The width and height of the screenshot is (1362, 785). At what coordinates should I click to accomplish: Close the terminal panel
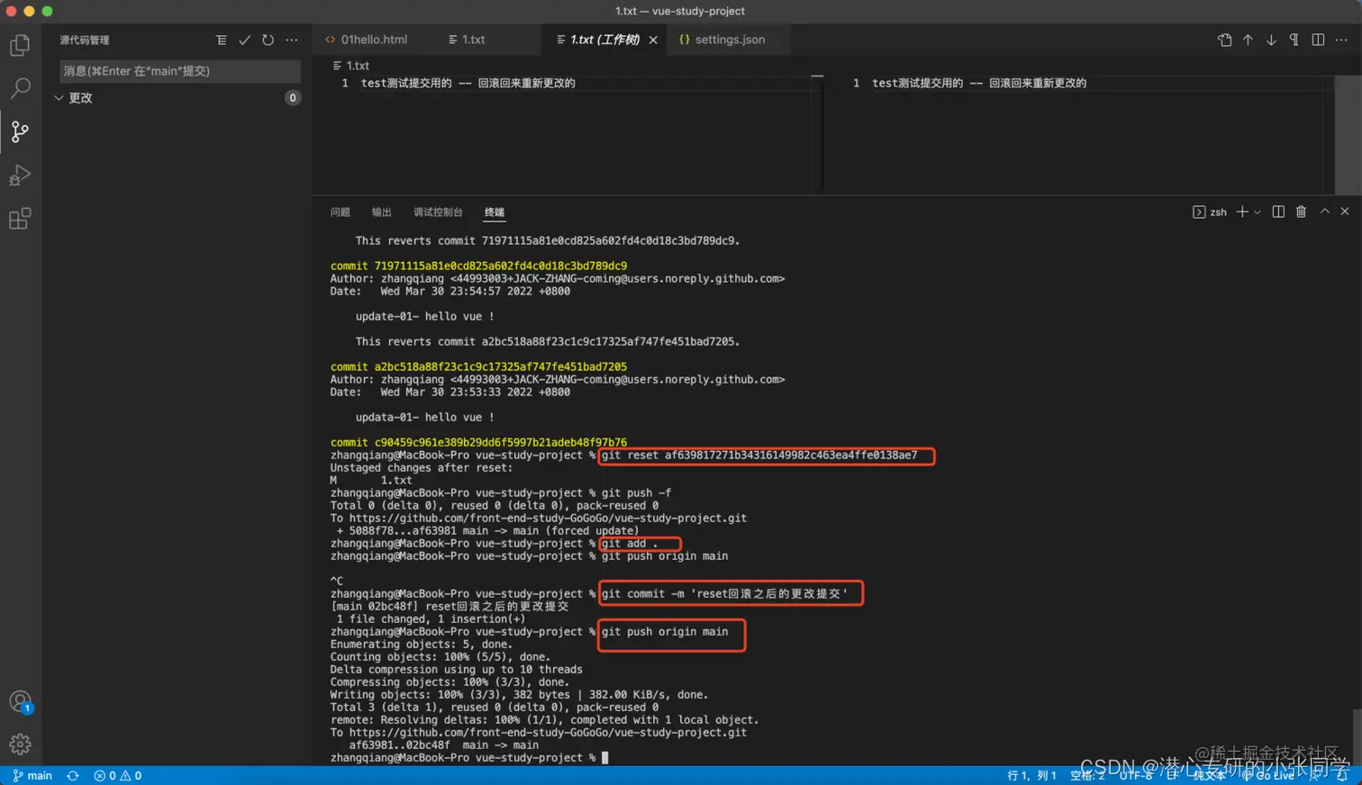click(x=1345, y=212)
